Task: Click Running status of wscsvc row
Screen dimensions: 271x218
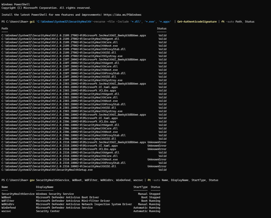Action: point(154,211)
